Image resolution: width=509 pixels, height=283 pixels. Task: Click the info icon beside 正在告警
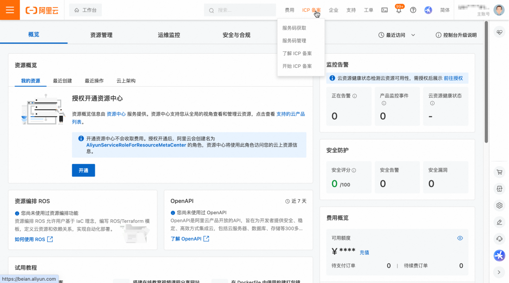point(354,96)
